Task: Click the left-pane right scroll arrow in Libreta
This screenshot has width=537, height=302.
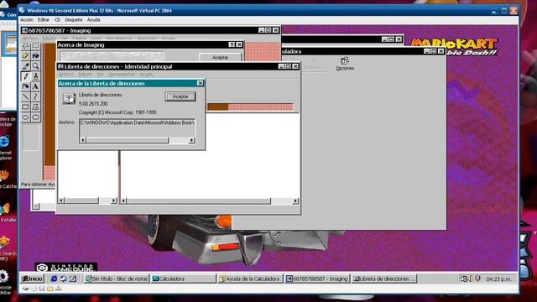Action: tap(114, 200)
